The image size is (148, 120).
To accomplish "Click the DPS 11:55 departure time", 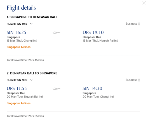I will point(17,88).
